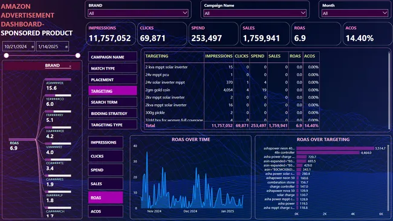Select the '300g pickle' row
Viewport: 393px width, 221px height.
pyautogui.click(x=232, y=113)
